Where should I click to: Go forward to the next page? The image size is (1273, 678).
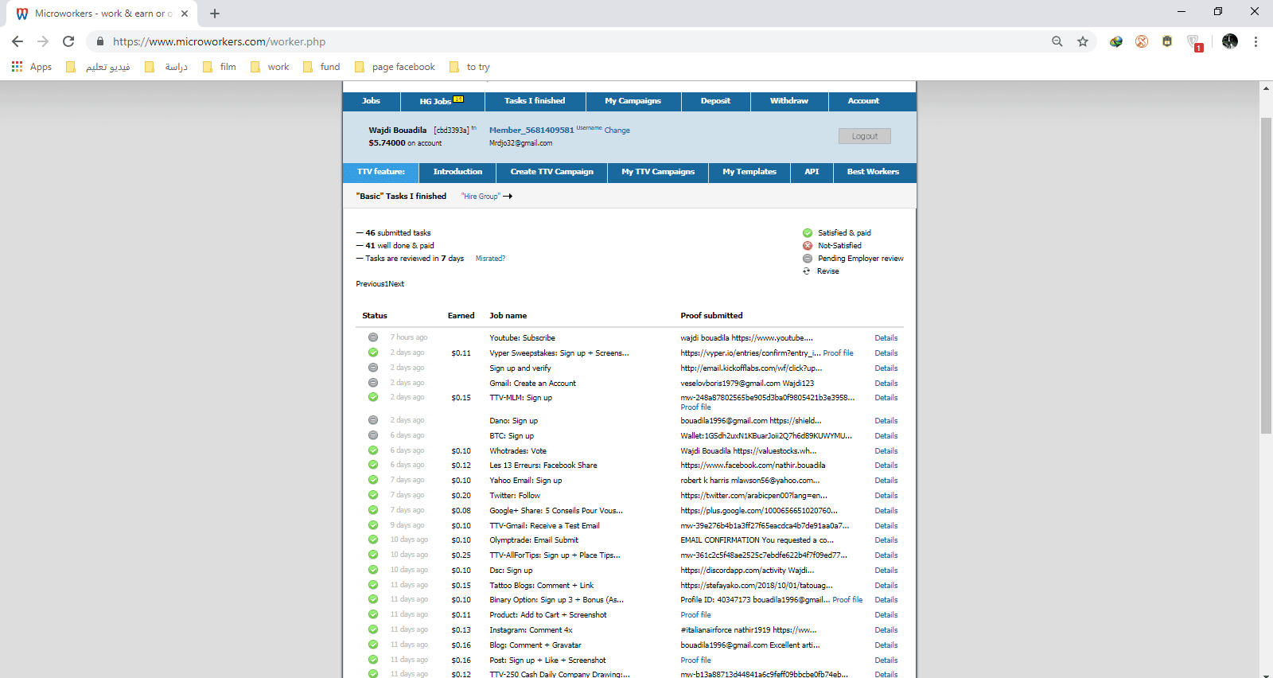(x=43, y=41)
